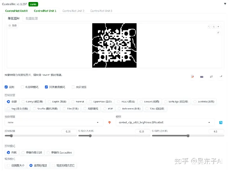
Task: Open the brush size tool on the canvas
Action: click(218, 32)
